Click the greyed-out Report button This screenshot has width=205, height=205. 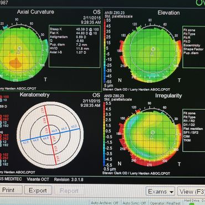69,191
